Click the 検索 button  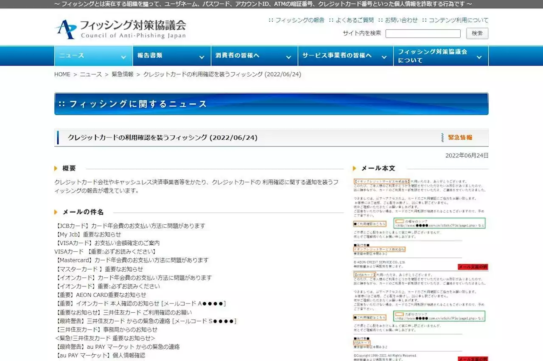point(477,33)
